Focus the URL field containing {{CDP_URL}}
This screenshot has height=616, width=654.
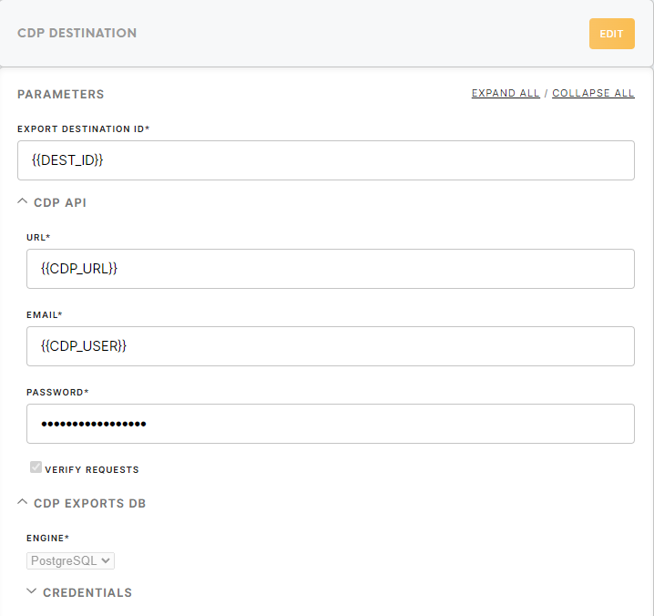[x=331, y=269]
